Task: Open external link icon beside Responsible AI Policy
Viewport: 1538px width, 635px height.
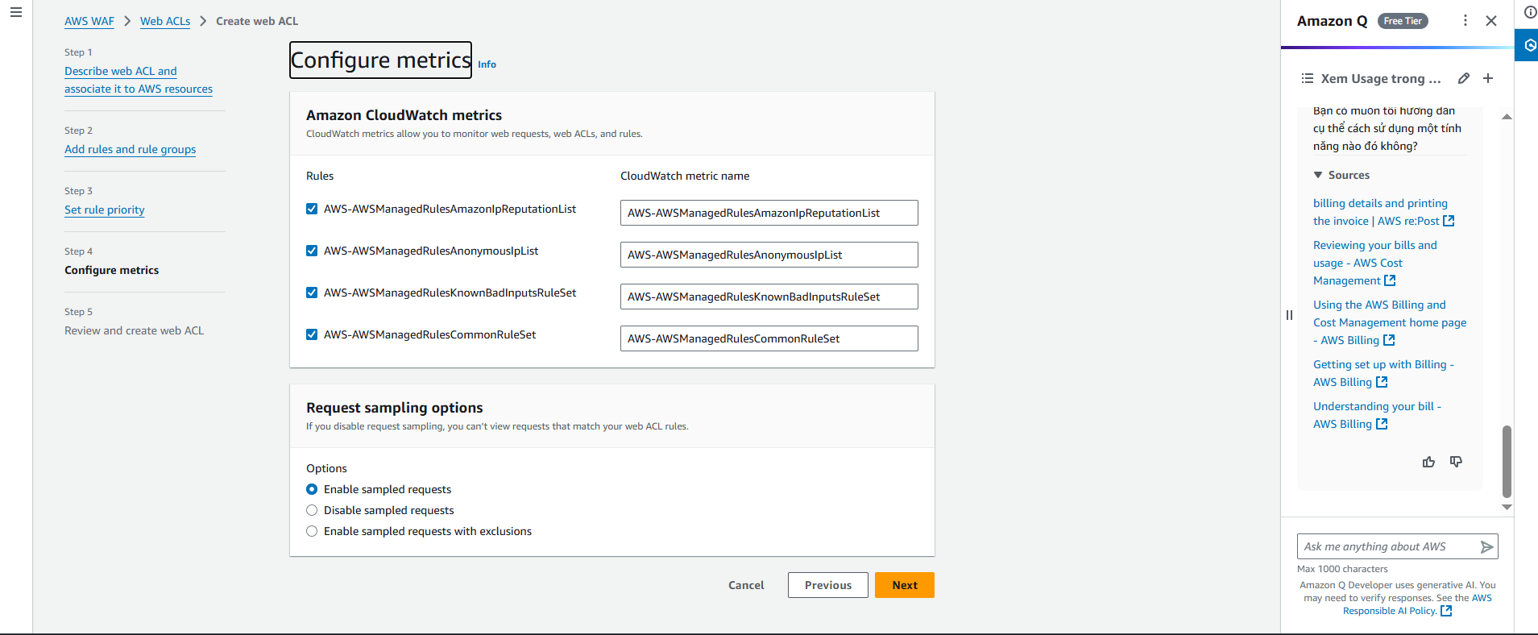Action: point(1446,611)
